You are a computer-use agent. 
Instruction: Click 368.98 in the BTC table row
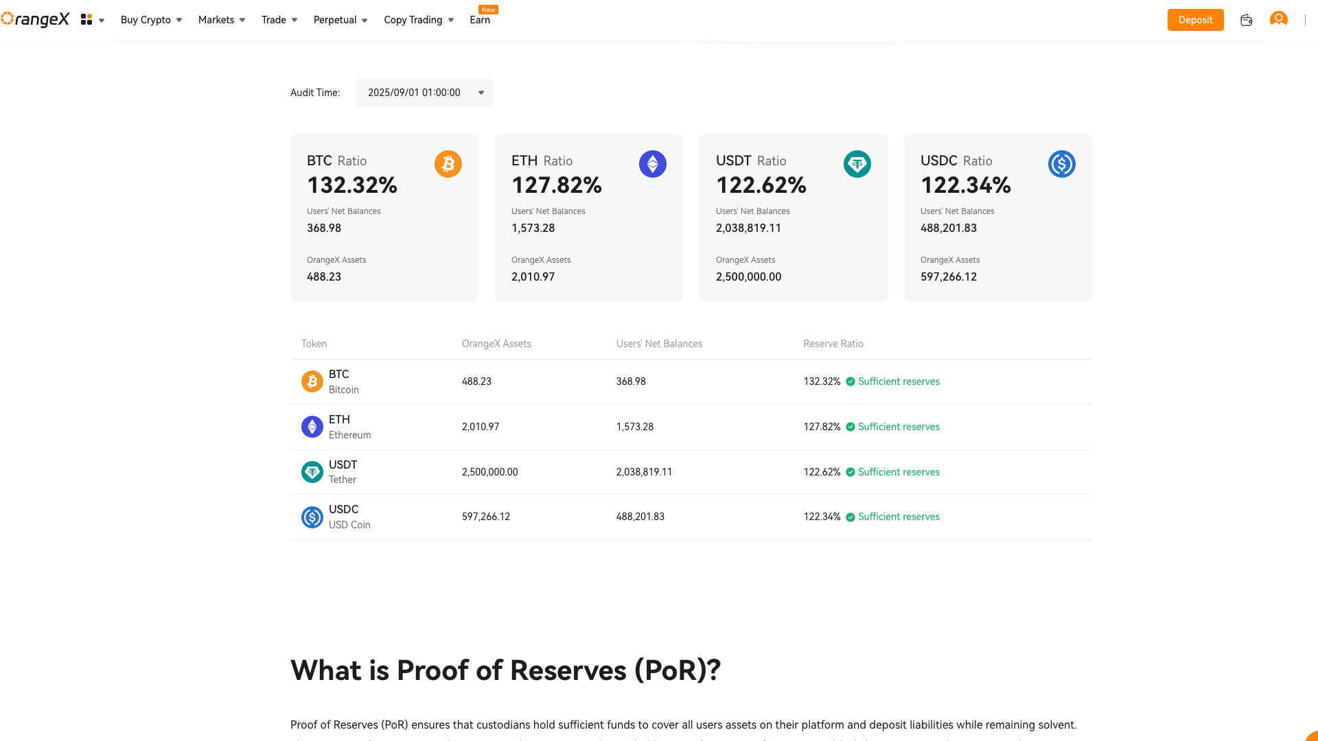[x=631, y=381]
